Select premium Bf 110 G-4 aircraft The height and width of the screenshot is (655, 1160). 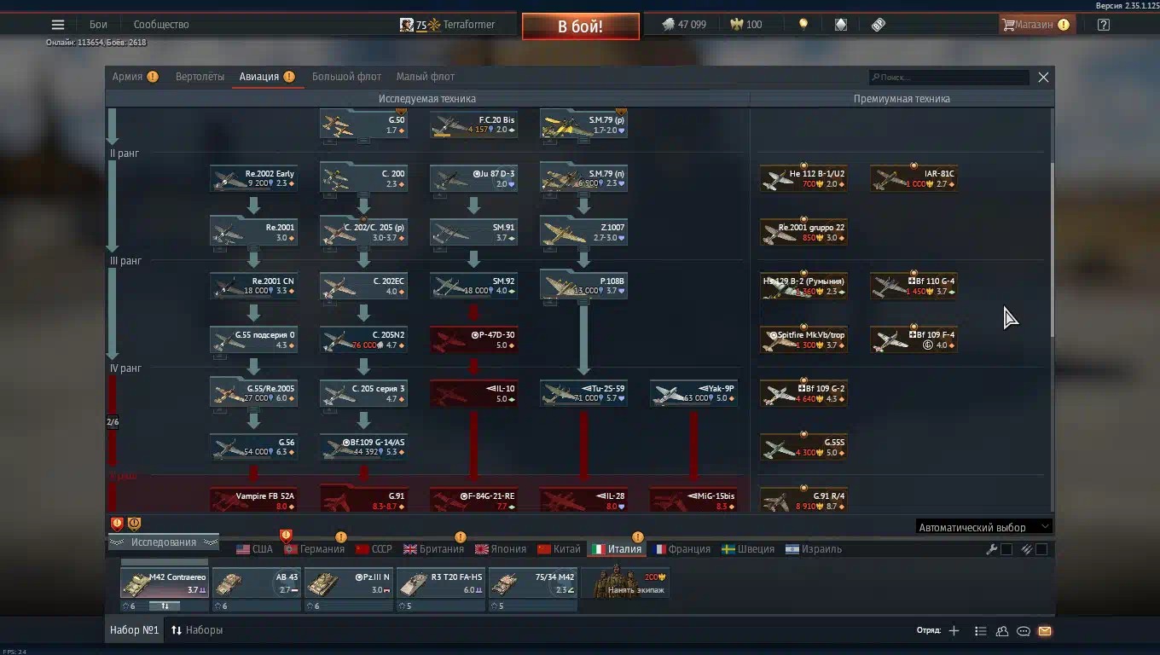click(x=913, y=286)
